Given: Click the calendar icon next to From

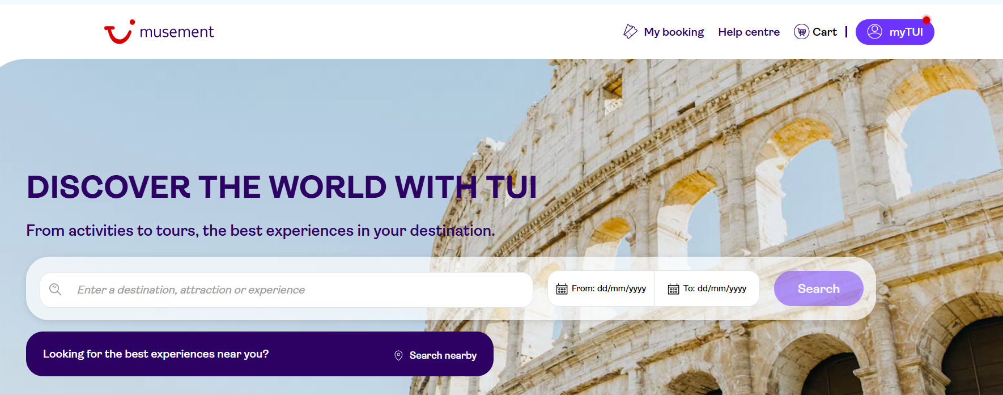Looking at the screenshot, I should coord(562,289).
